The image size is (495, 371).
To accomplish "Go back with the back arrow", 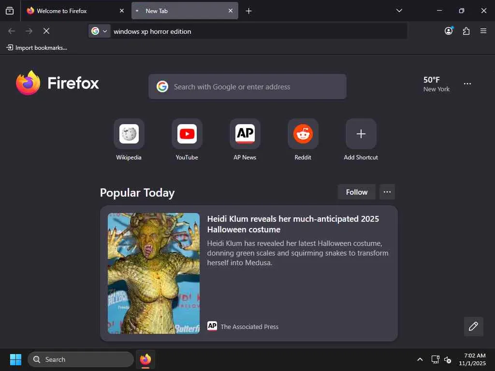I will click(x=12, y=31).
